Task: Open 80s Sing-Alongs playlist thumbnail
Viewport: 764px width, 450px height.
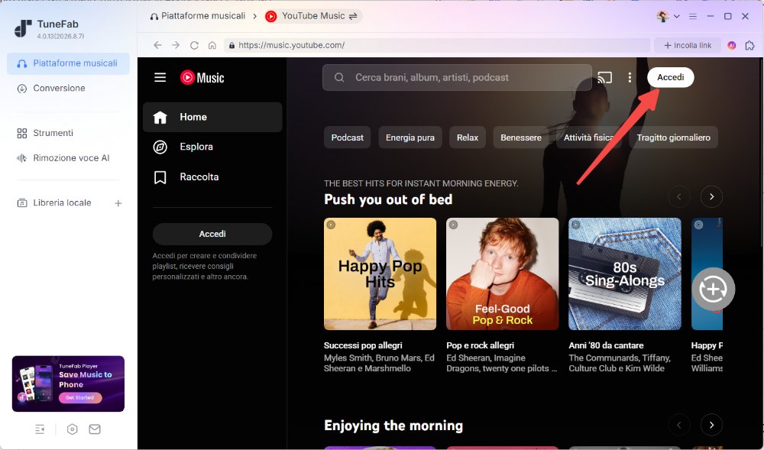Action: 625,274
